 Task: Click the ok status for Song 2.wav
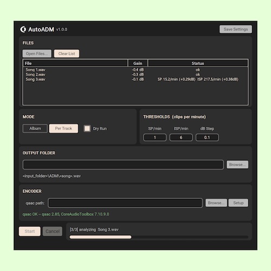coord(198,74)
